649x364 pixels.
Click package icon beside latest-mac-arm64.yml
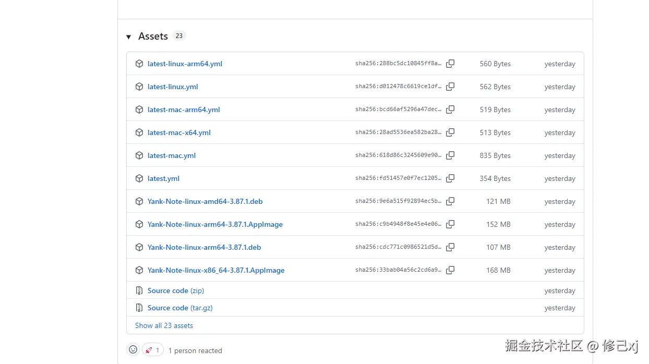click(139, 110)
